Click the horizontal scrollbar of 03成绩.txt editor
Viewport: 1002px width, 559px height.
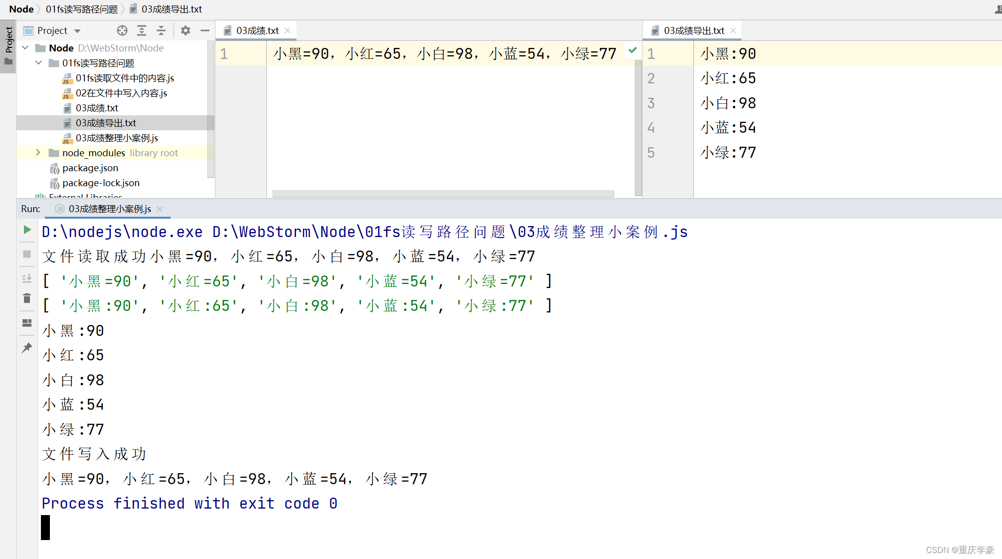click(x=443, y=194)
